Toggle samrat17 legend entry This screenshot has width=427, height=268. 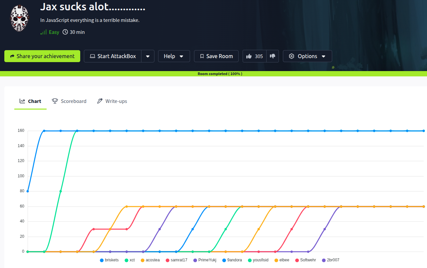pos(176,260)
